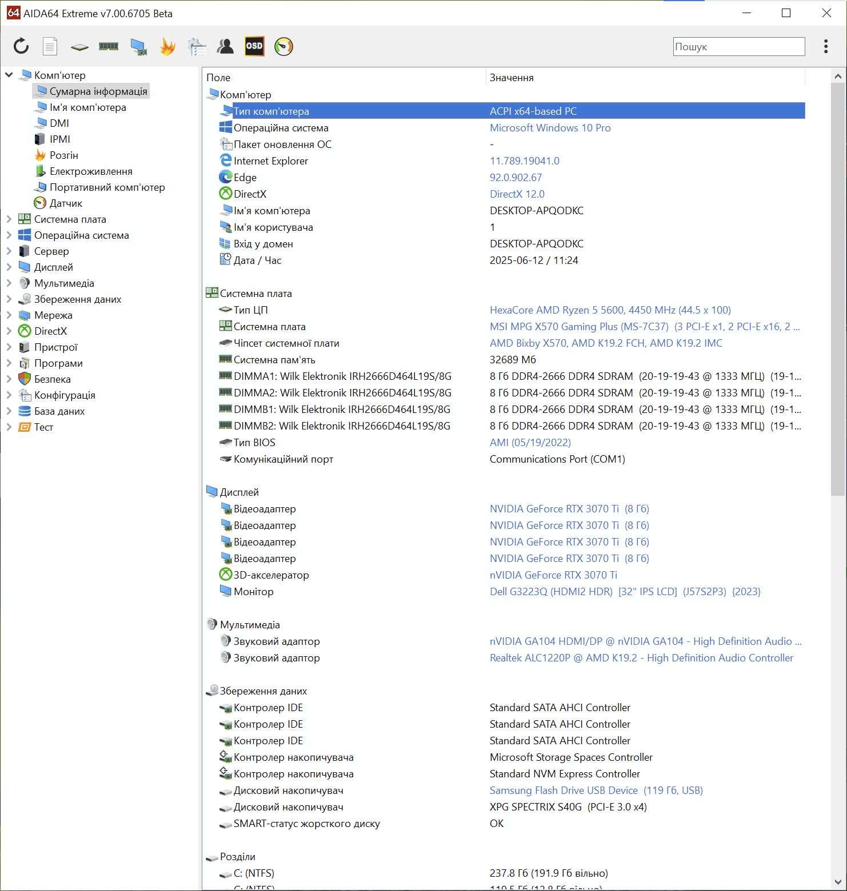847x891 pixels.
Task: Open the Edge version 92.0.902.67 link
Action: coord(516,177)
